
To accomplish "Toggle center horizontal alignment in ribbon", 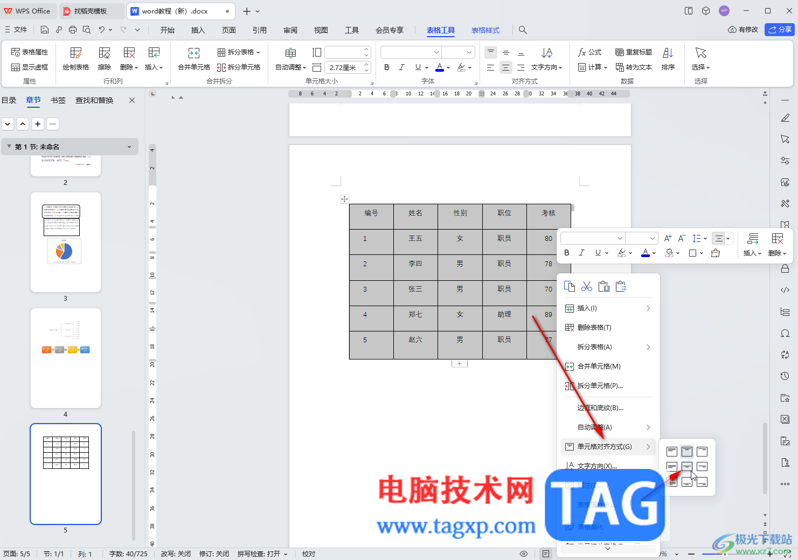I will coord(505,67).
